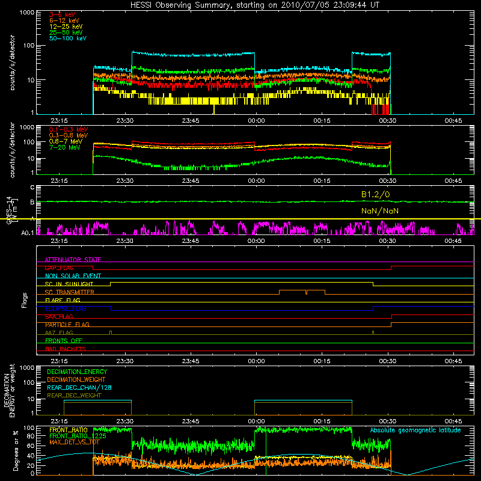Select the ATTENUATOR_STATE flag label

(x=73, y=260)
